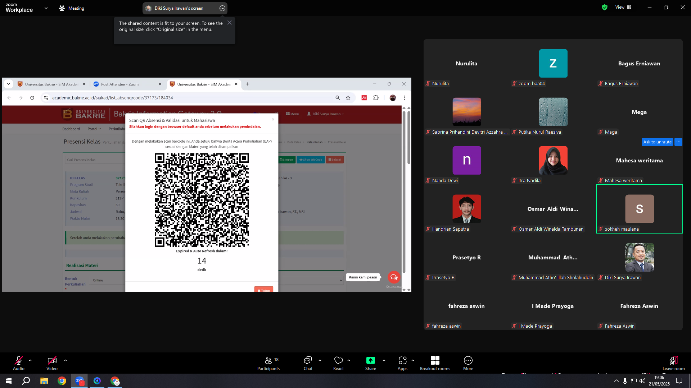Open the red chat bubble Kirimi kami pesan

click(x=394, y=277)
